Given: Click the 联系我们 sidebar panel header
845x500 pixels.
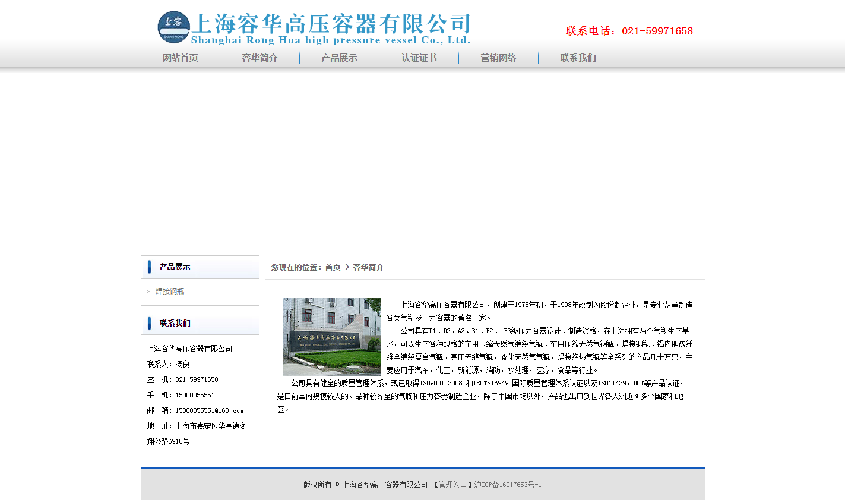Looking at the screenshot, I should click(200, 324).
